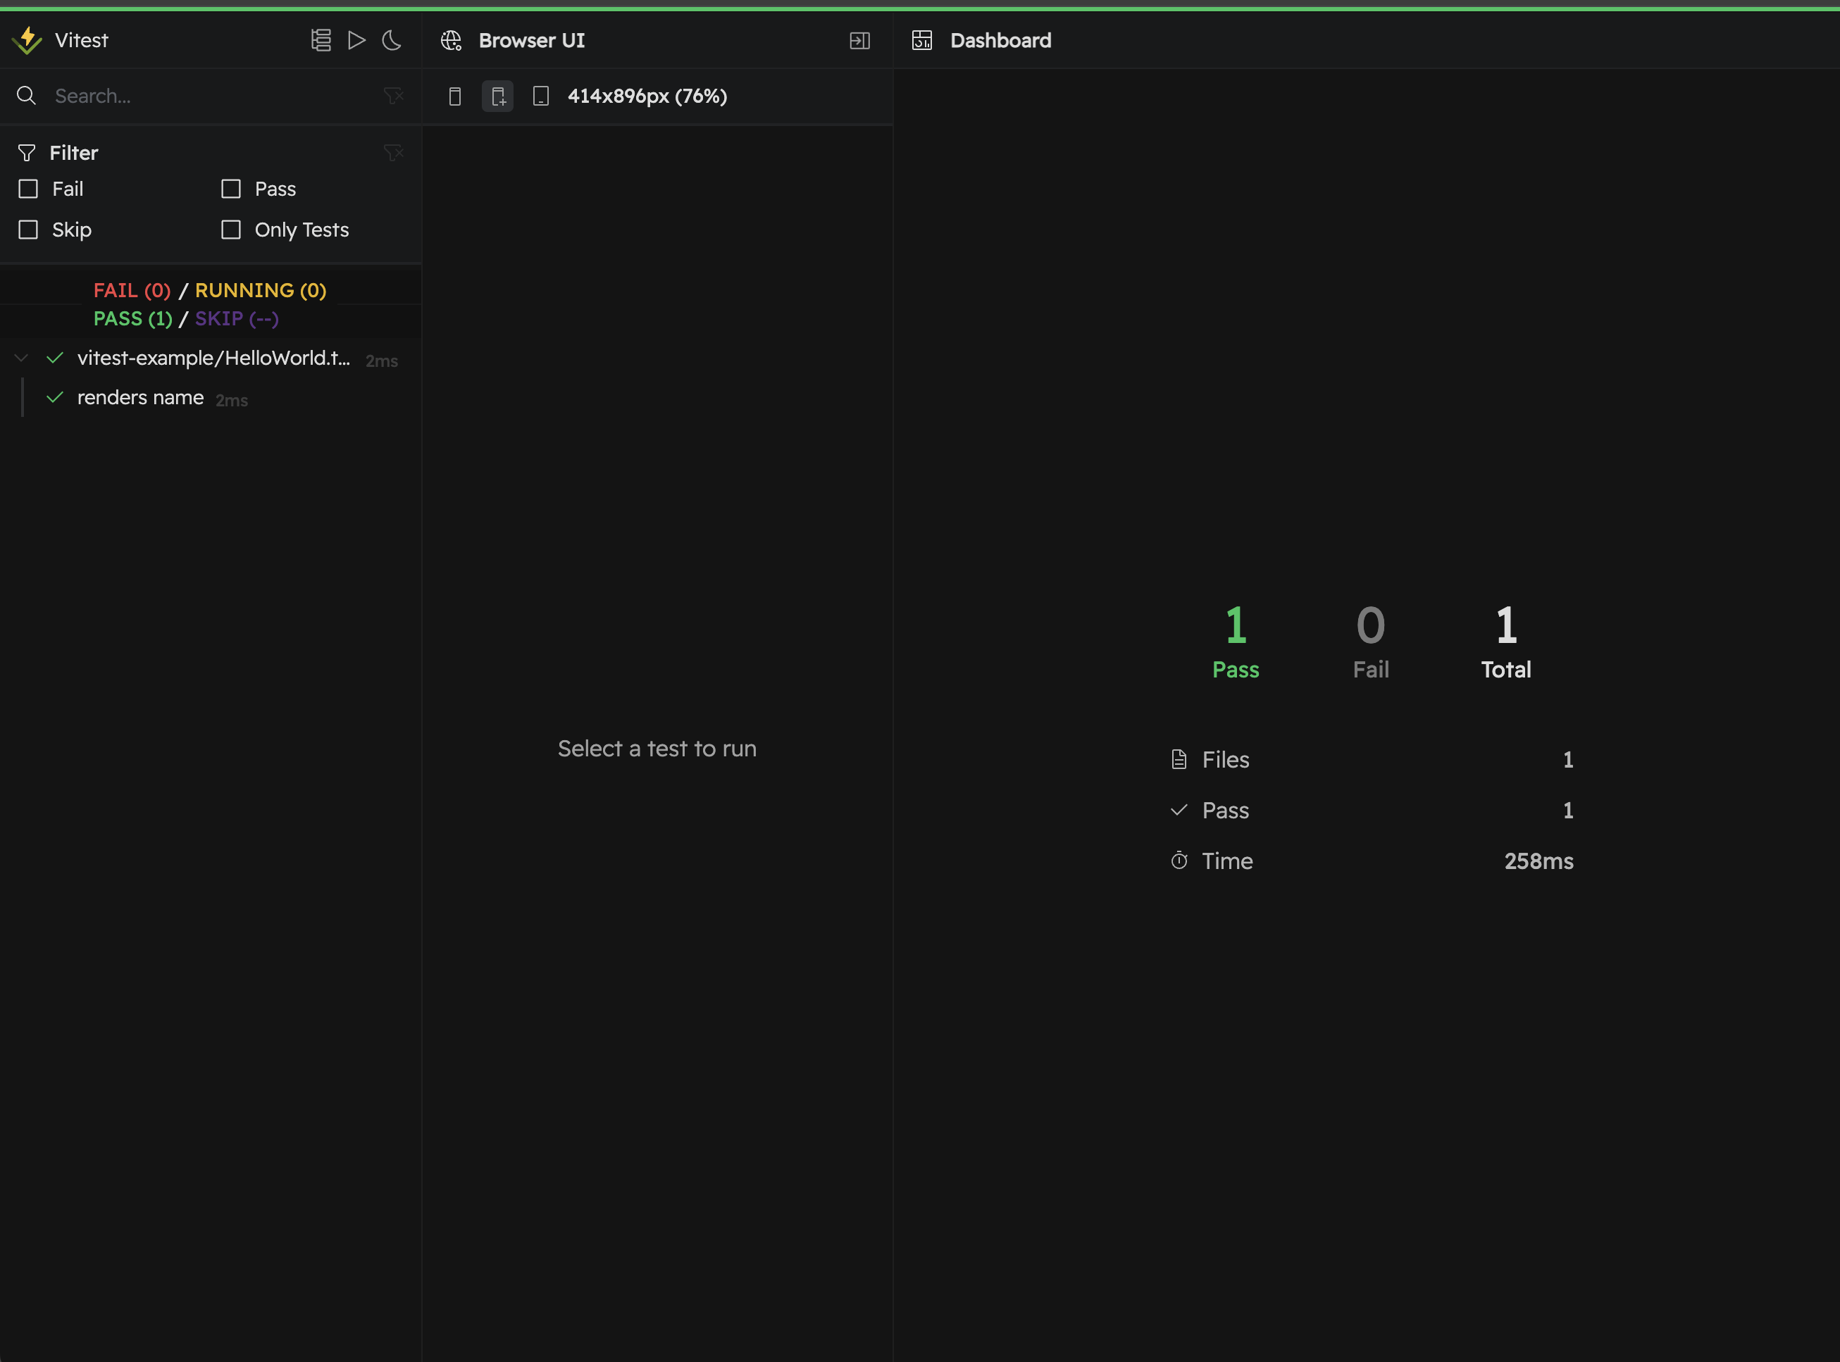Screen dimensions: 1840x1362
Task: Enable the Pass filter checkbox
Action: [231, 189]
